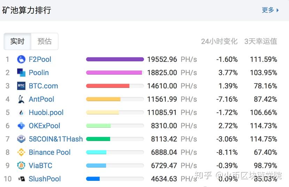Click the 111.59% luck value
Viewport: 289px width, 187px height.
[264, 59]
